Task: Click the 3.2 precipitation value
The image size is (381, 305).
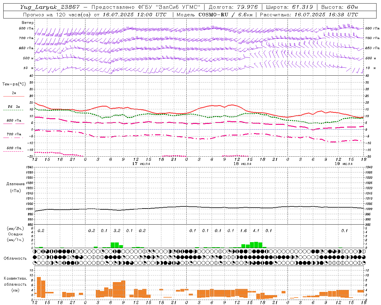Action: (117, 231)
